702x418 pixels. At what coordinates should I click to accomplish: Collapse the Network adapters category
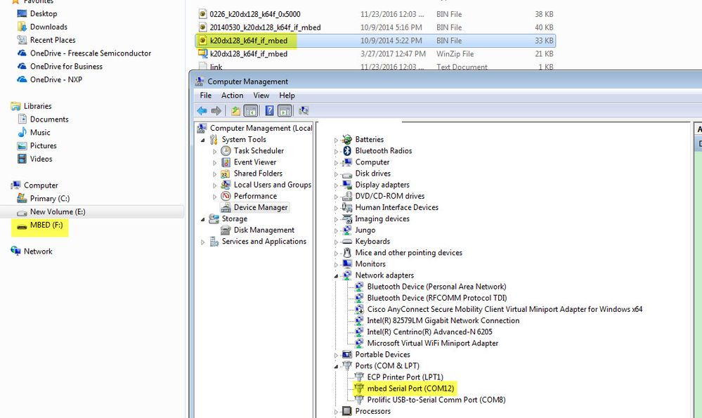(336, 275)
